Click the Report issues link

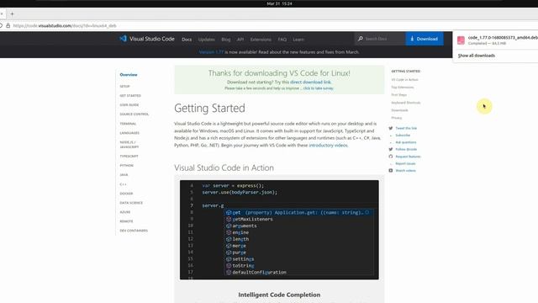click(405, 163)
